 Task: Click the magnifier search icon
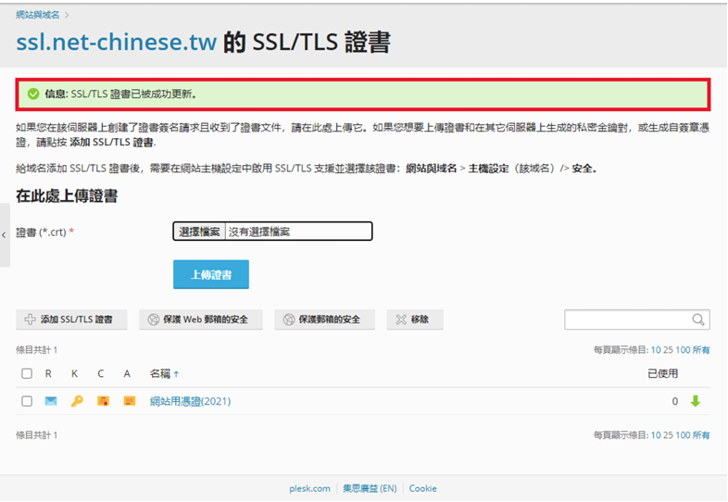click(x=698, y=320)
